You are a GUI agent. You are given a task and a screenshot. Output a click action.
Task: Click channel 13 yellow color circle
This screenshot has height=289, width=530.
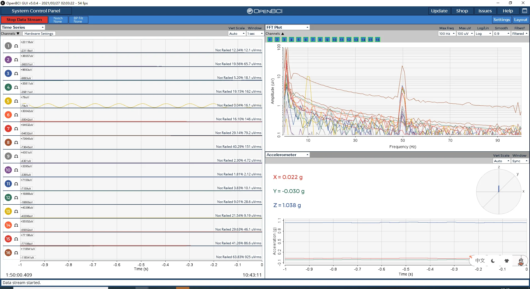(x=8, y=211)
